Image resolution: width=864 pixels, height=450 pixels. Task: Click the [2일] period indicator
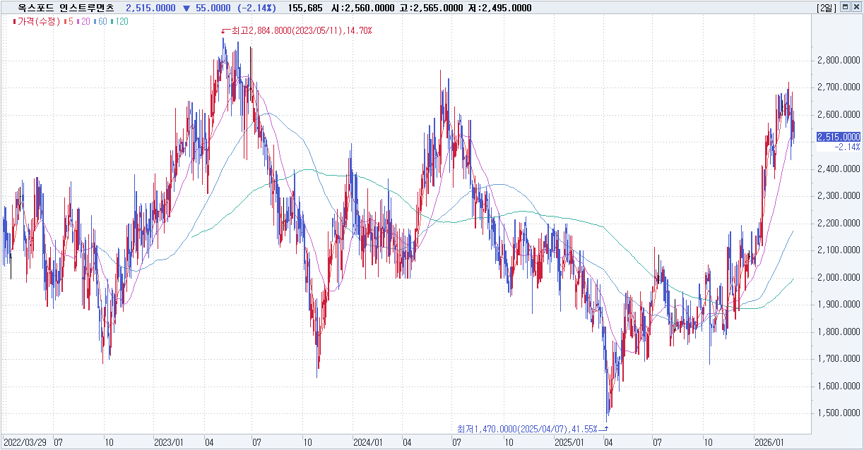coord(826,8)
